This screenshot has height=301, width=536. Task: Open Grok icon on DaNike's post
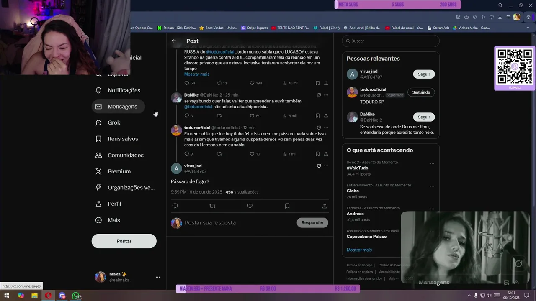319,95
